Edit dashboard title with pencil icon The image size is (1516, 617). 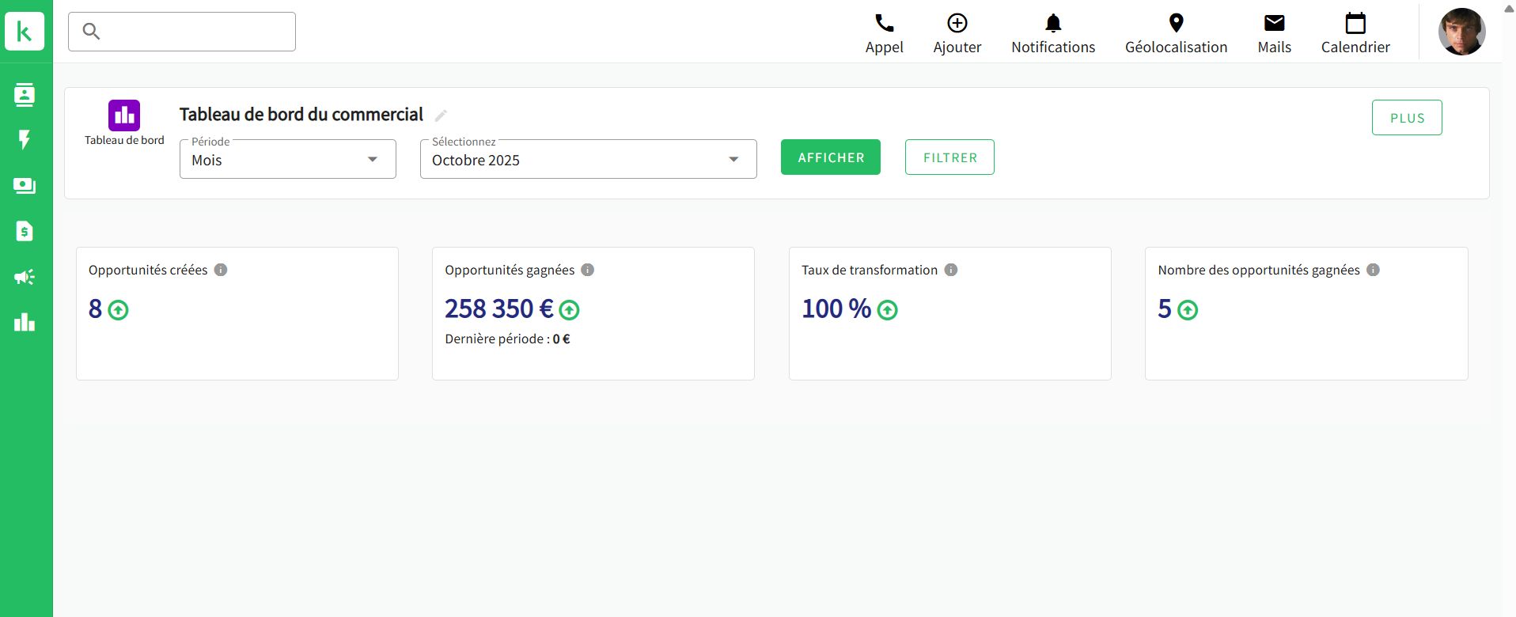[441, 115]
